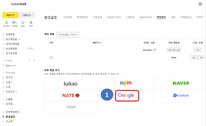Click 수신확인 badge beside sent mailbox
This screenshot has width=206, height=126.
click(x=30, y=49)
